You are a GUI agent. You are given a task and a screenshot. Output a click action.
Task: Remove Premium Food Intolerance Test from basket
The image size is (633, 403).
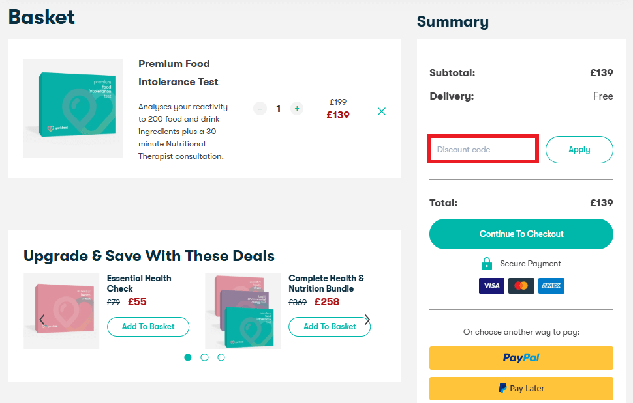coord(382,111)
